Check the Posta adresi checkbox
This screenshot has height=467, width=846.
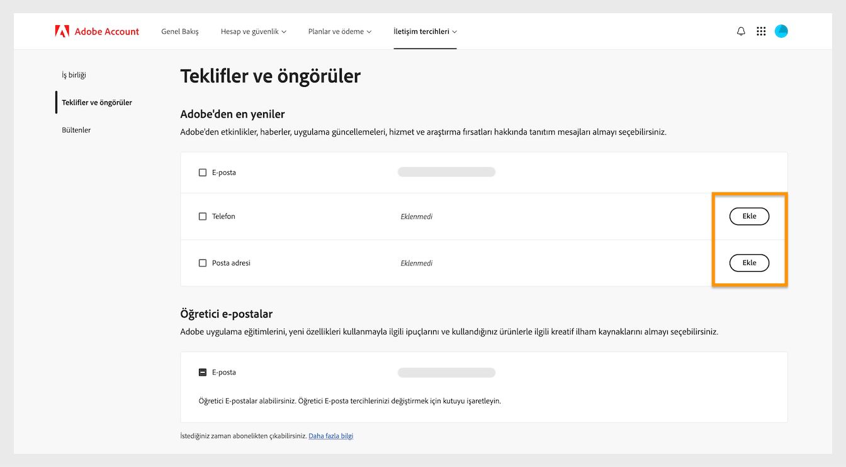203,263
